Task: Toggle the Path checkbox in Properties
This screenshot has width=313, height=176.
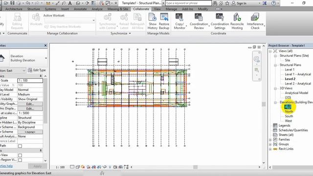Action: coord(20,146)
